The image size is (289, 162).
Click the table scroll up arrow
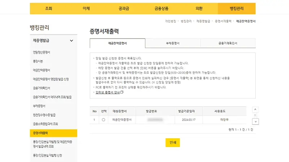(x=255, y=110)
